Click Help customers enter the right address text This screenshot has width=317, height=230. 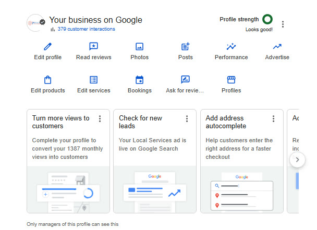click(x=239, y=148)
